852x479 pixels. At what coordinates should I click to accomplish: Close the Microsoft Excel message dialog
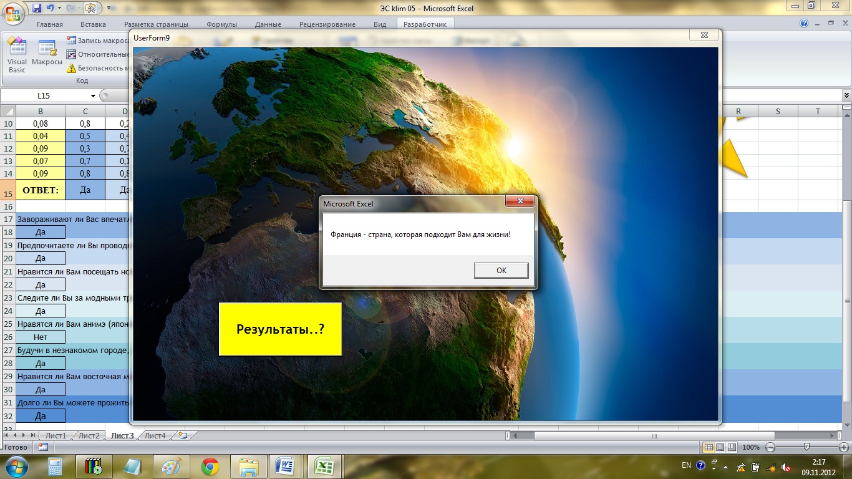[520, 202]
